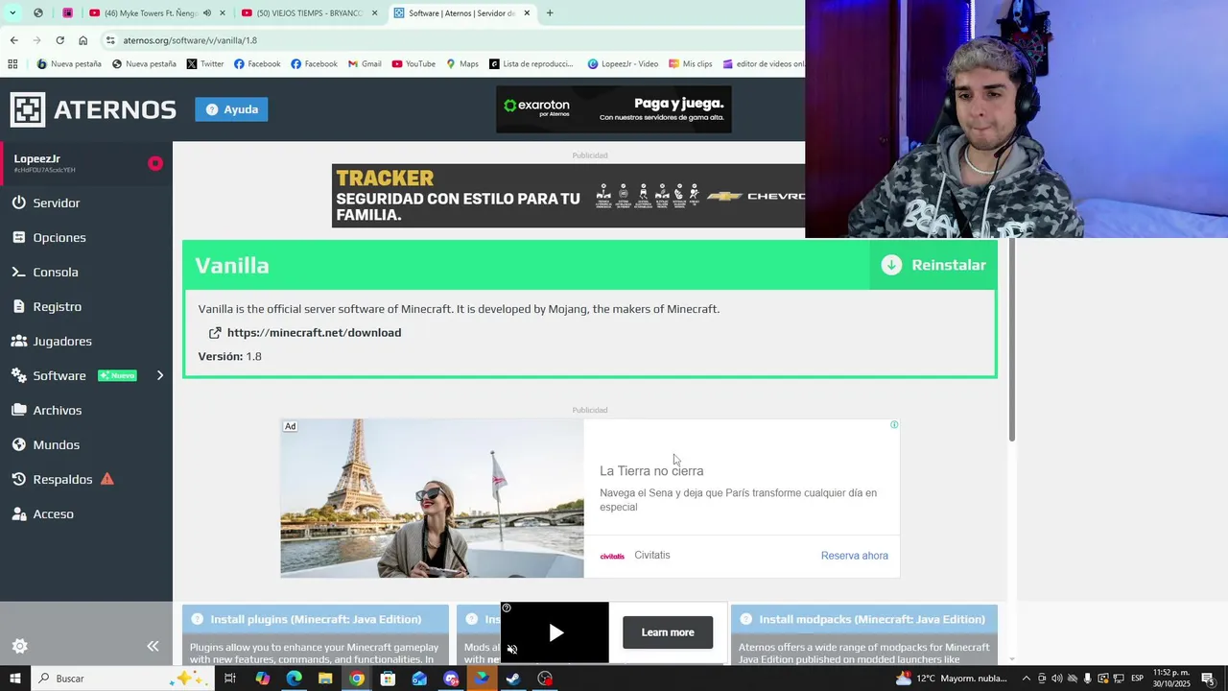Open the Gmail bookmark
This screenshot has height=691, width=1228.
tap(365, 64)
